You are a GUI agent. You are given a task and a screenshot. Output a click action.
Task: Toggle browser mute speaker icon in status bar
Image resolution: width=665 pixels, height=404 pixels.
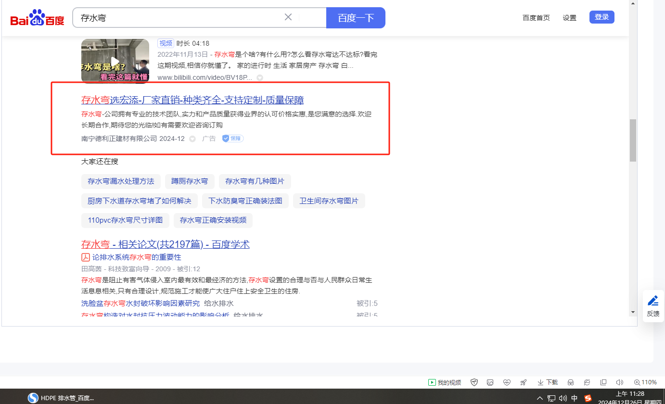pos(620,382)
